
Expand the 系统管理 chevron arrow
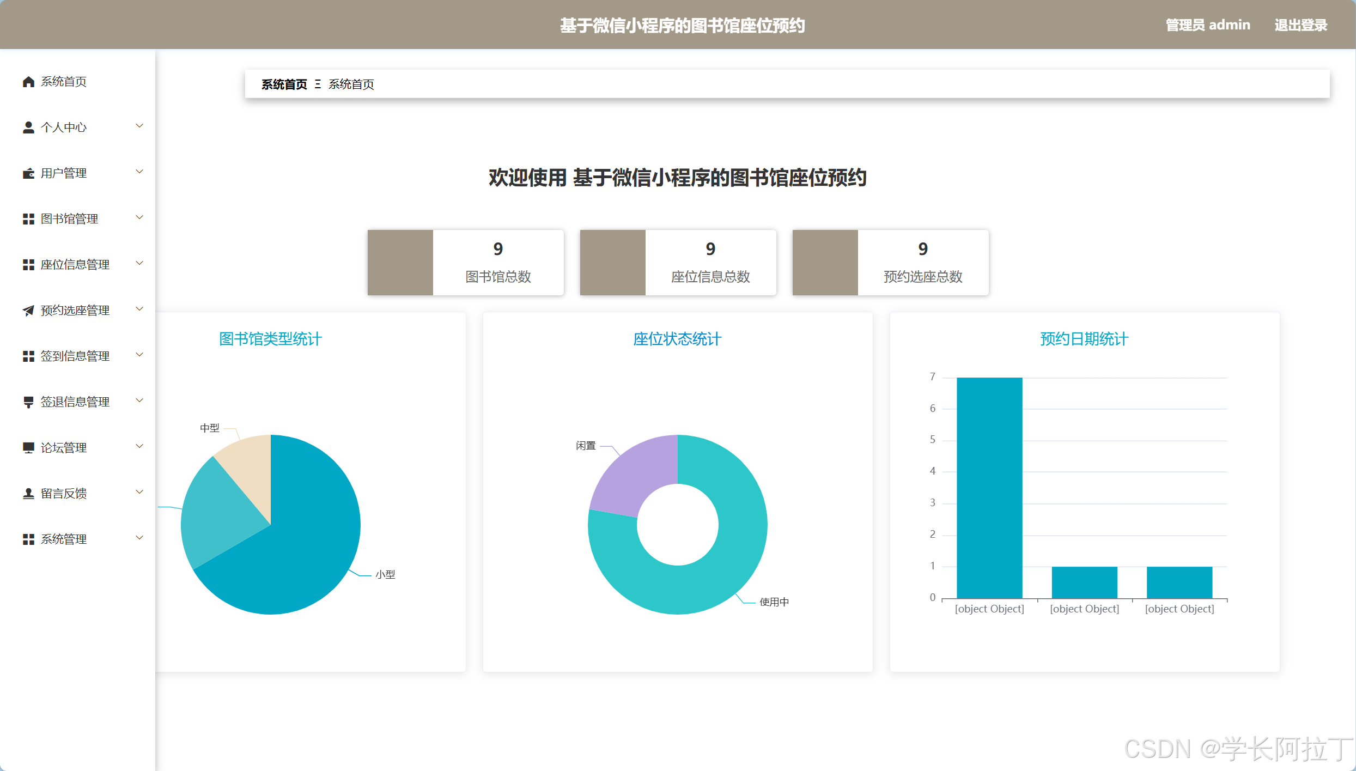(x=139, y=538)
